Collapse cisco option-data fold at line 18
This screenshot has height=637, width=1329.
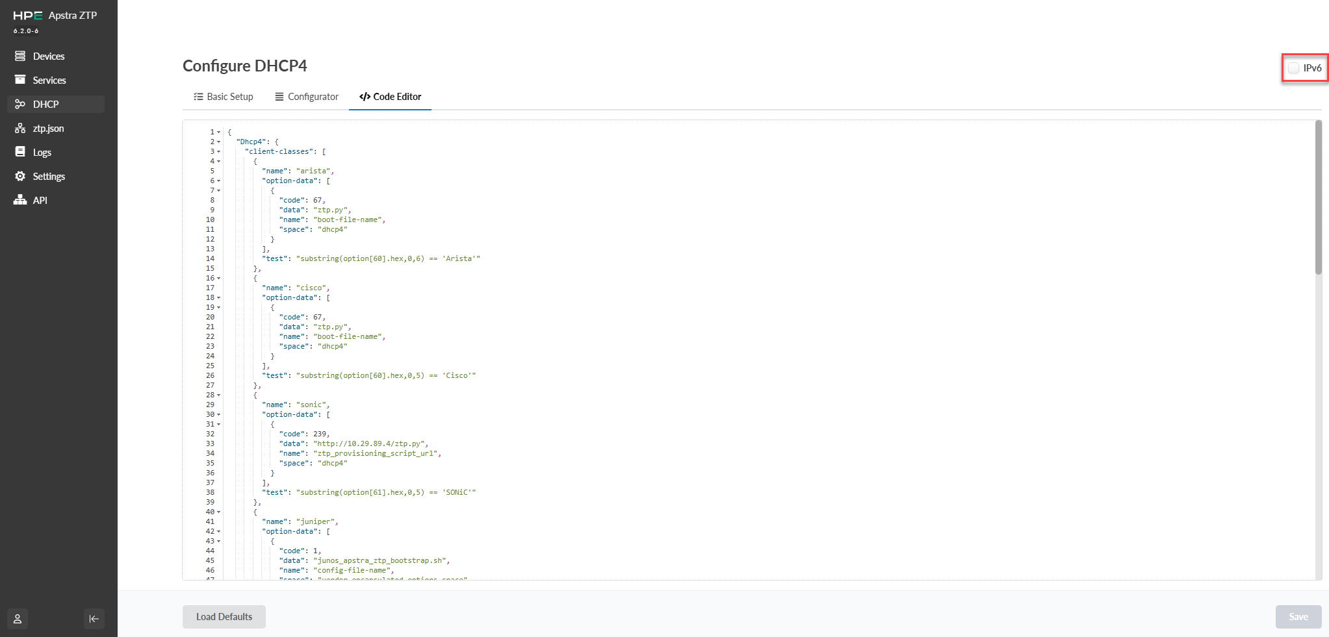click(218, 297)
